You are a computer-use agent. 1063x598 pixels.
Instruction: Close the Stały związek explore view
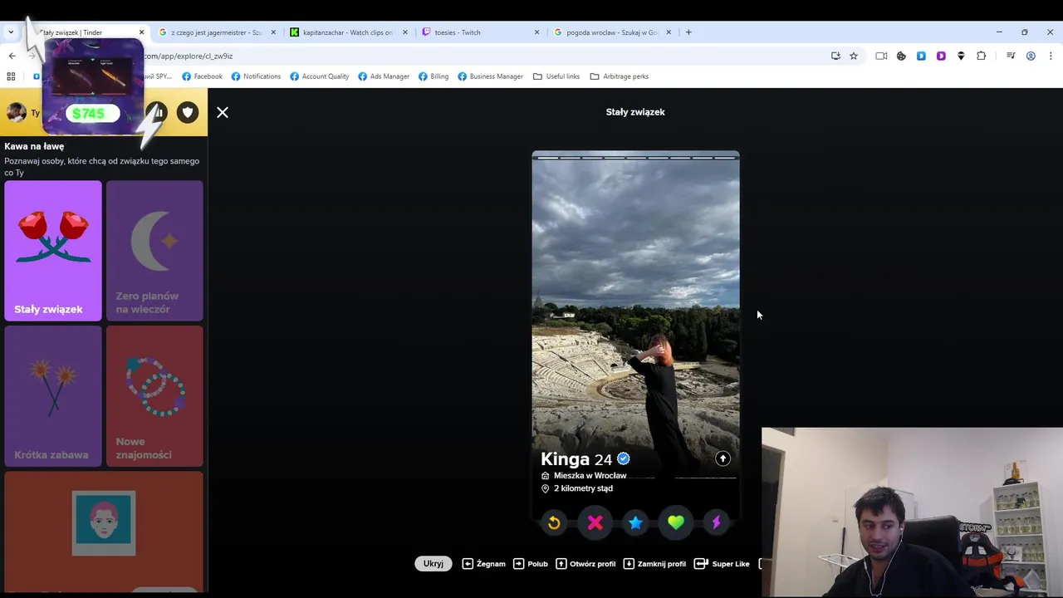223,112
